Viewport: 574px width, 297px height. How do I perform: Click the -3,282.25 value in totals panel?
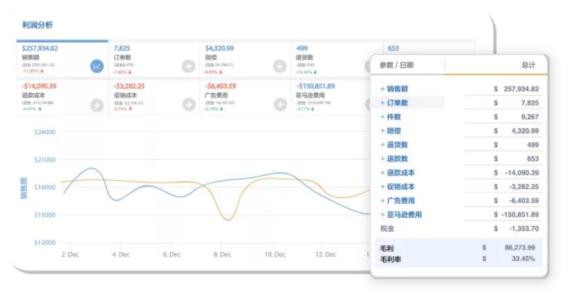(524, 186)
